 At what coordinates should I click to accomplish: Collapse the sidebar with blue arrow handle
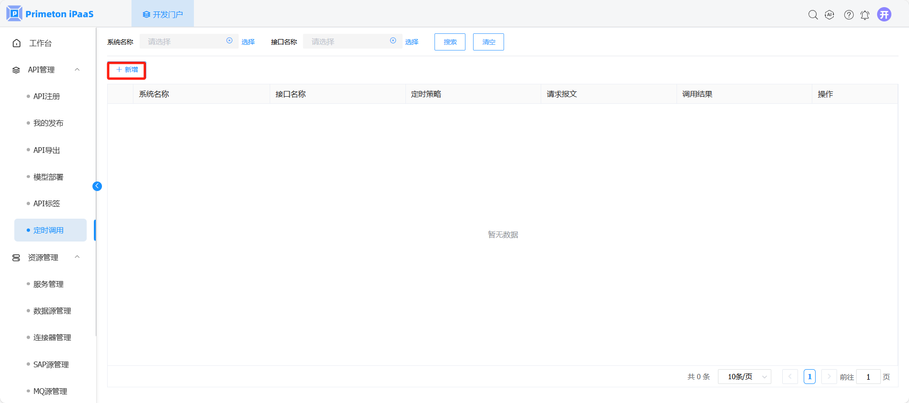click(x=97, y=186)
